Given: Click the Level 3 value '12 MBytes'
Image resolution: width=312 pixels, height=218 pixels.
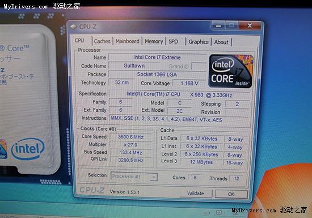Looking at the screenshot, I should 201,162.
